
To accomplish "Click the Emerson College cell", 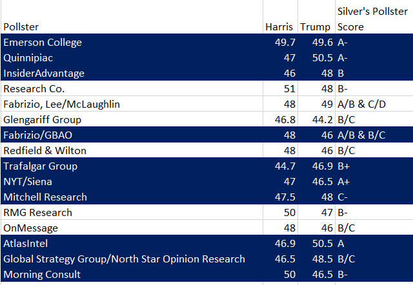I will pos(132,41).
